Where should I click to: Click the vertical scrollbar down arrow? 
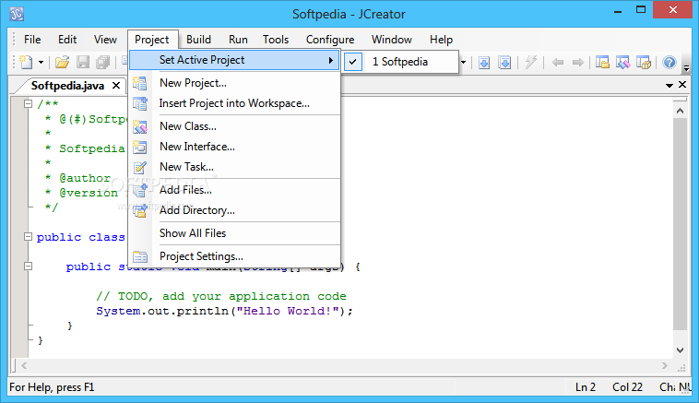(x=680, y=350)
